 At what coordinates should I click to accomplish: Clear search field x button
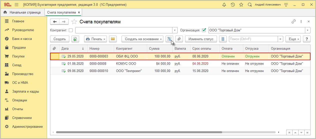pos(280,39)
